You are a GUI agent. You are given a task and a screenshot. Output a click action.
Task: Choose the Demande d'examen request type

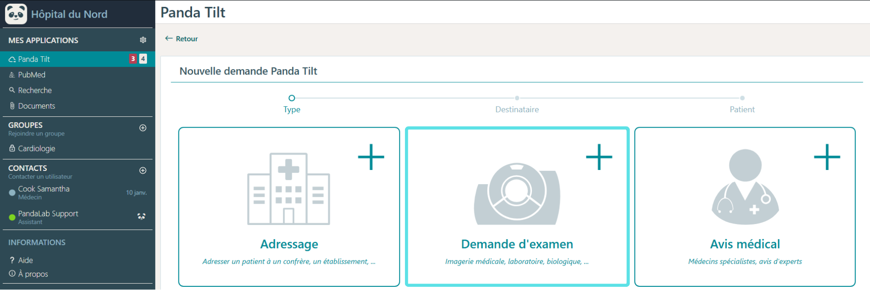(517, 207)
